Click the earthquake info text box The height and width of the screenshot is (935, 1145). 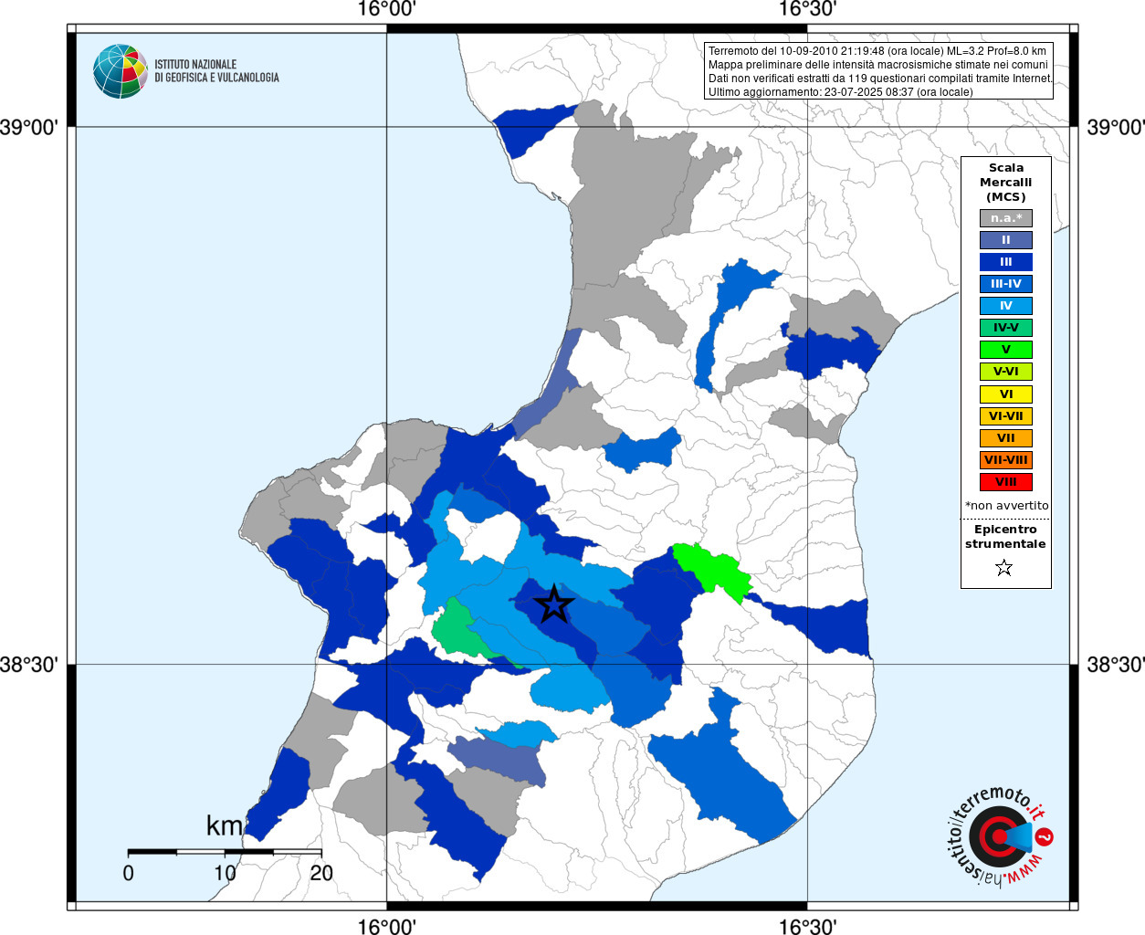point(879,71)
